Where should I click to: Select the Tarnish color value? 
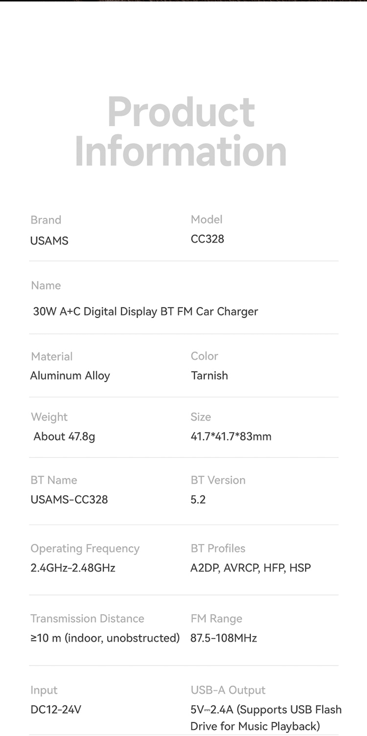(209, 376)
